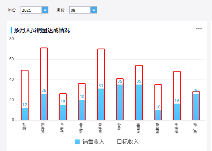Click the chart title 按月人员销量达成情况
The image size is (212, 151).
click(x=42, y=30)
